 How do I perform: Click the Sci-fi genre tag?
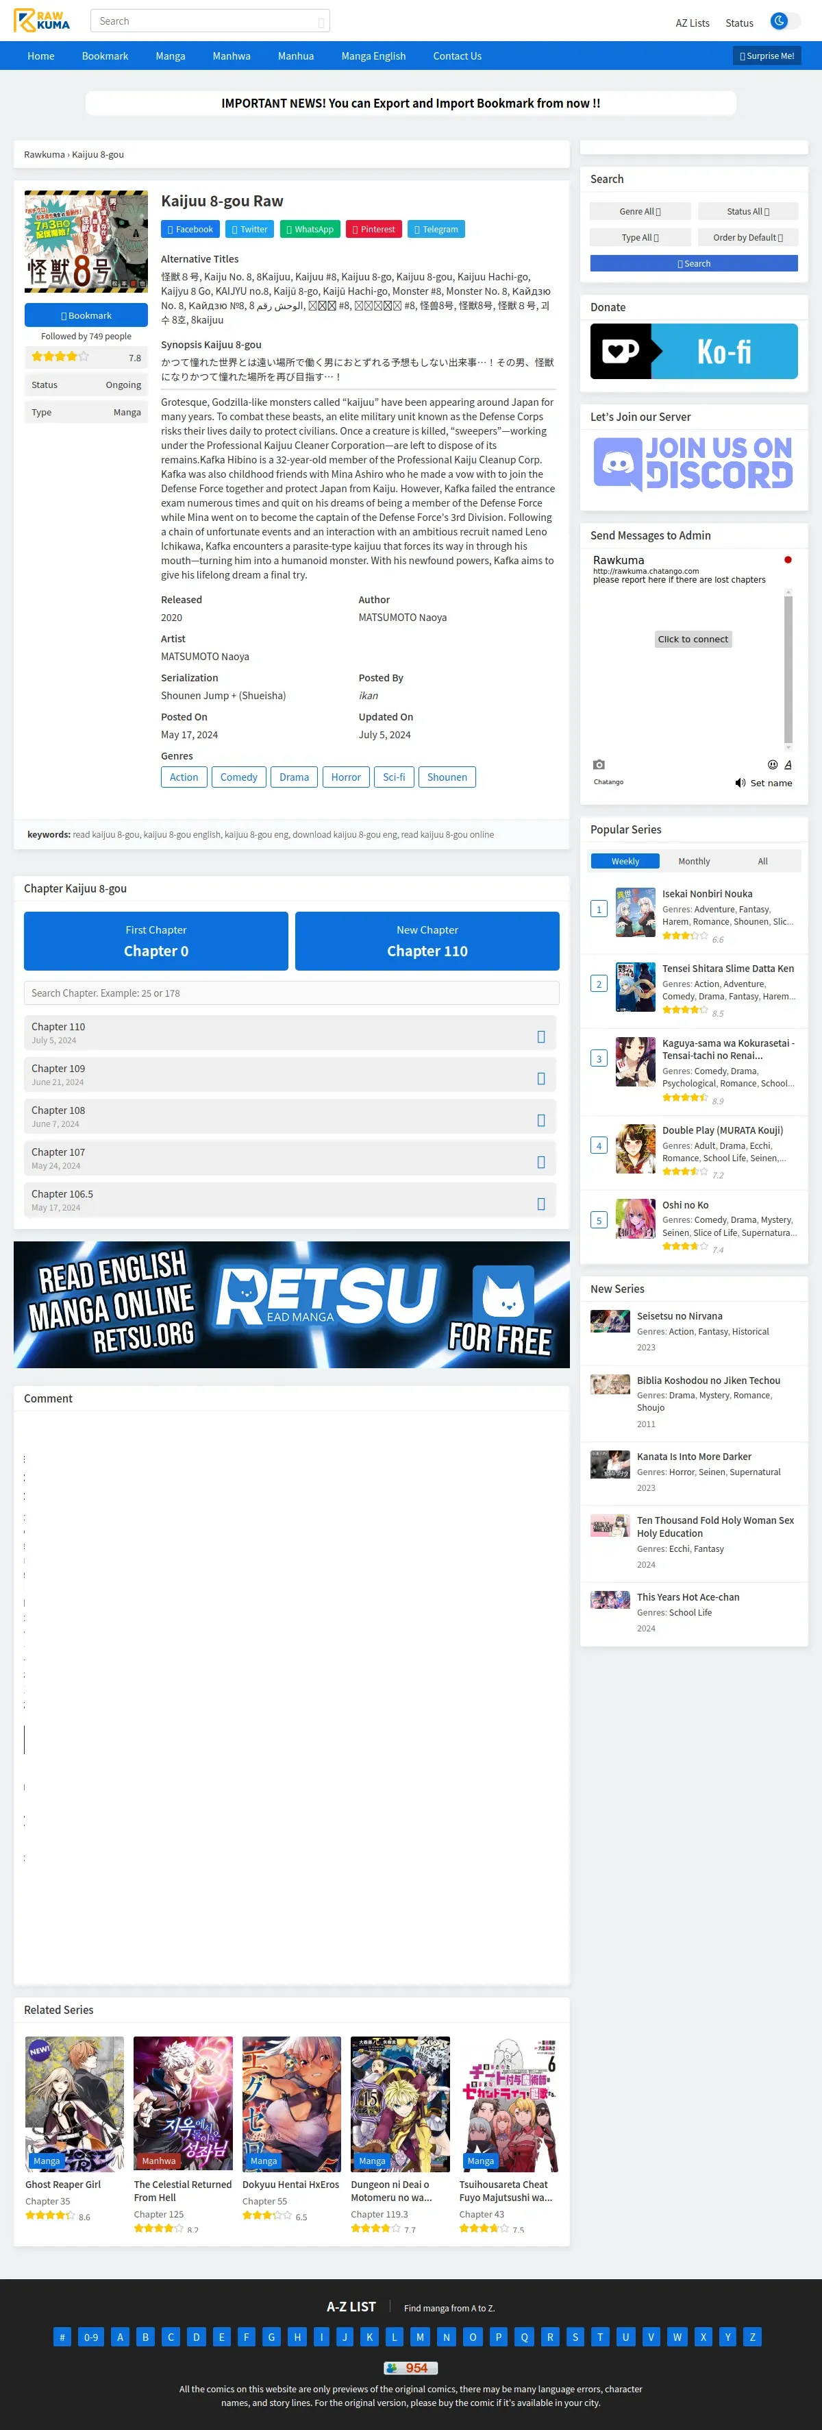(x=394, y=777)
